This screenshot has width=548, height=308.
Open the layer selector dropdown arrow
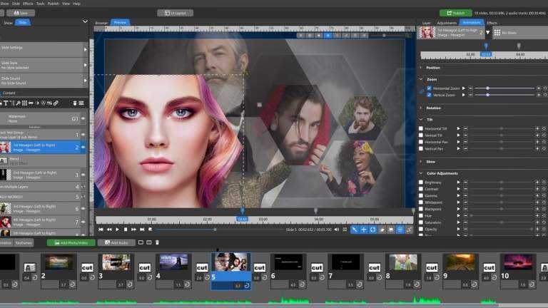click(x=488, y=33)
